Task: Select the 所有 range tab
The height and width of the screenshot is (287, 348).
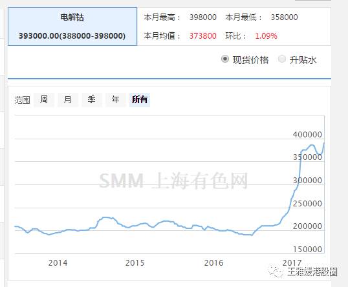Action: (140, 99)
